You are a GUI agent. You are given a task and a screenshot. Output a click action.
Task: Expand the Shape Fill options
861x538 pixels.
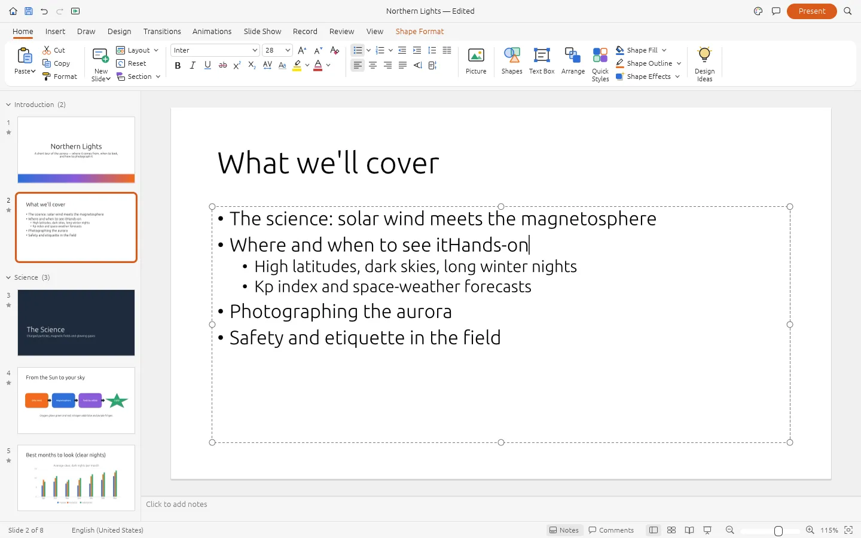(x=664, y=50)
